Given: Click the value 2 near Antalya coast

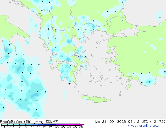Looking at the screenshot, I should point(150,82).
